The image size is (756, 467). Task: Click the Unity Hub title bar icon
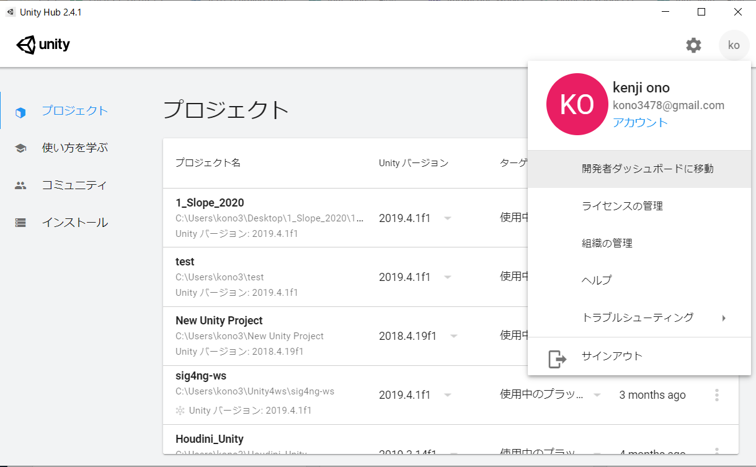pos(11,12)
